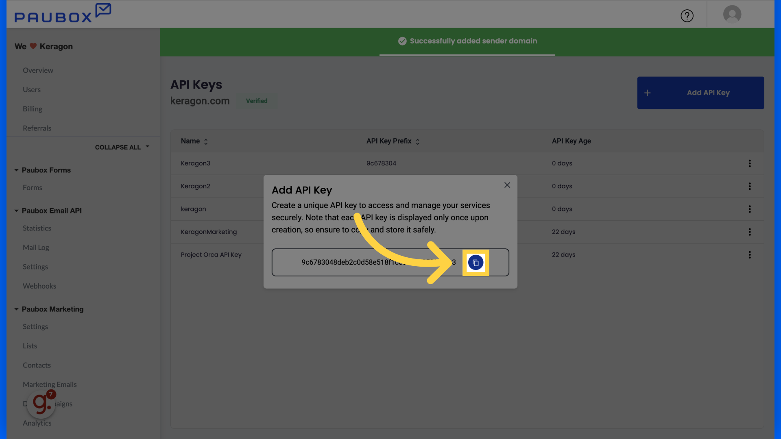Collapse the Paubox Email API section
The height and width of the screenshot is (439, 781).
click(48, 211)
